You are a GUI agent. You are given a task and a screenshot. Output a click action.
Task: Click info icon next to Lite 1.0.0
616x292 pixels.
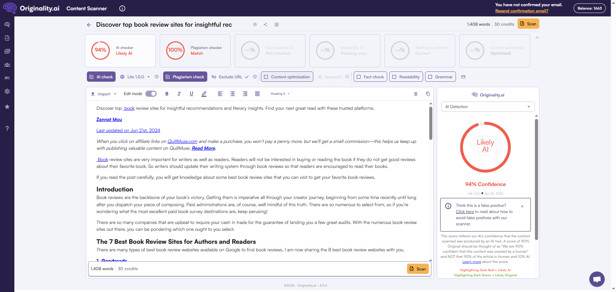[157, 77]
